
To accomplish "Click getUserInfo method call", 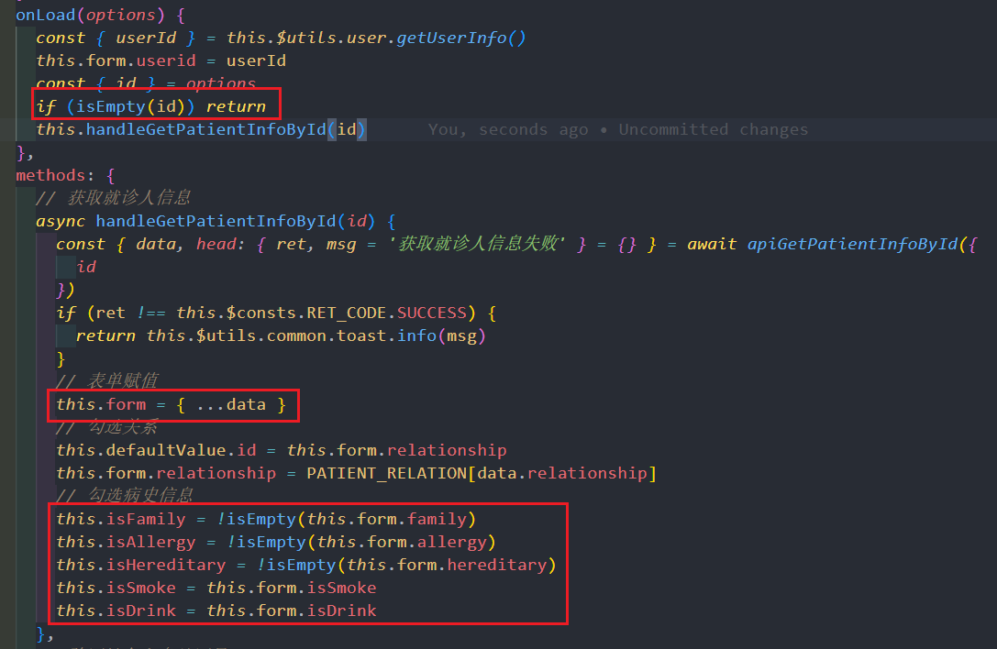I will coord(451,38).
